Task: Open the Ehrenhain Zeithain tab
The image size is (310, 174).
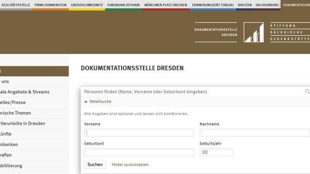Action: (124, 5)
